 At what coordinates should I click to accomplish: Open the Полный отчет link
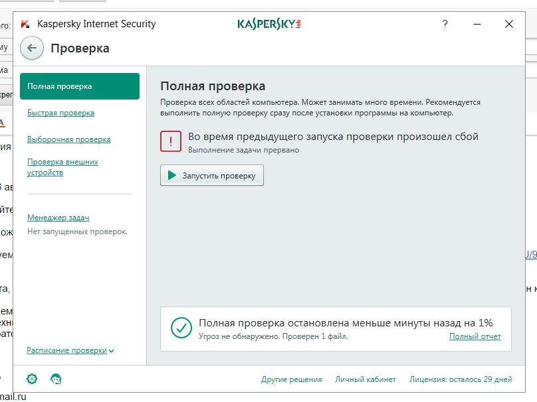(x=475, y=336)
